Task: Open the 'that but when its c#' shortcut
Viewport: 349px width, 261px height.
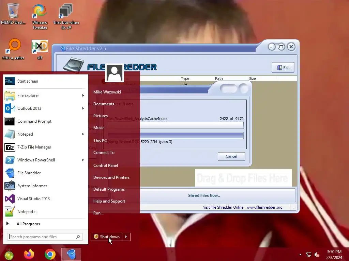Action: [66, 17]
